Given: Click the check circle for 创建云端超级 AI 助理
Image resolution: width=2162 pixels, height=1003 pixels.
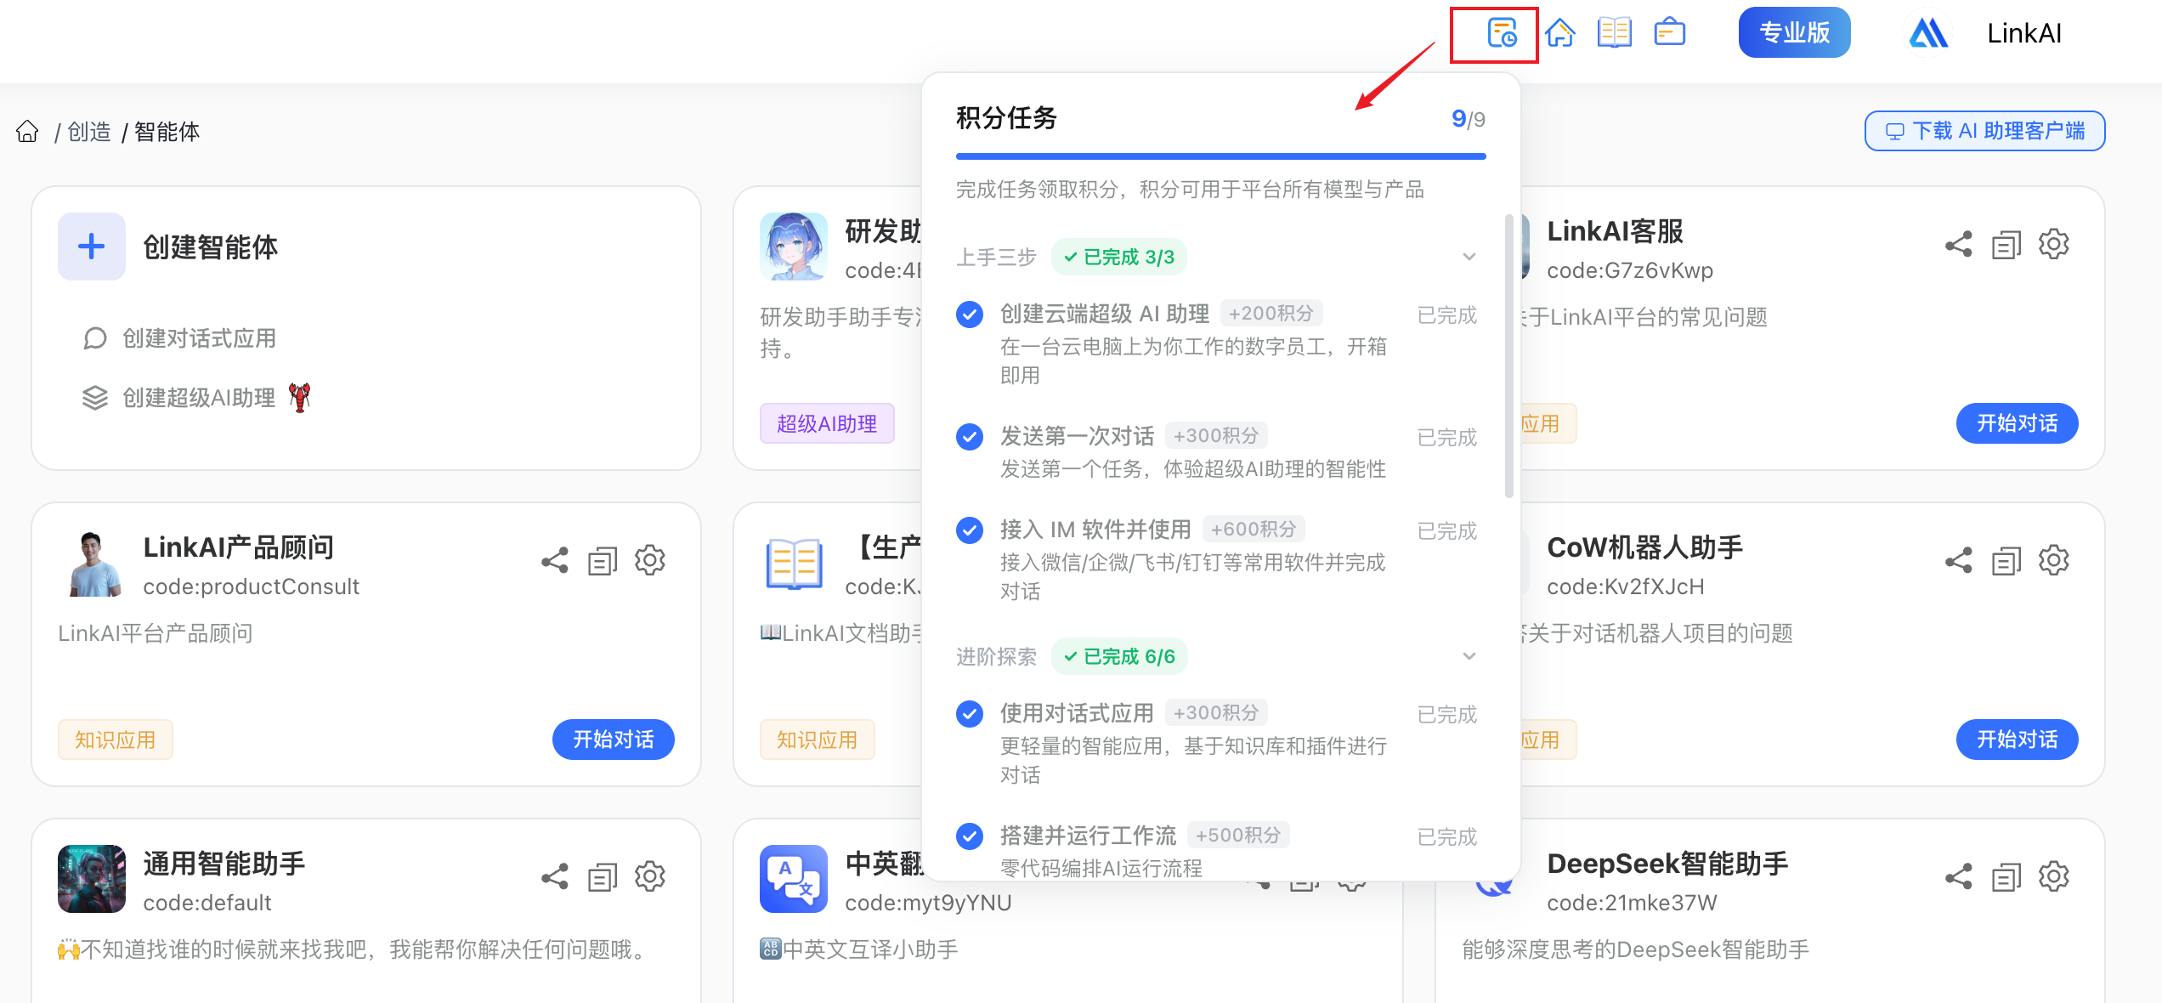Looking at the screenshot, I should coord(970,314).
